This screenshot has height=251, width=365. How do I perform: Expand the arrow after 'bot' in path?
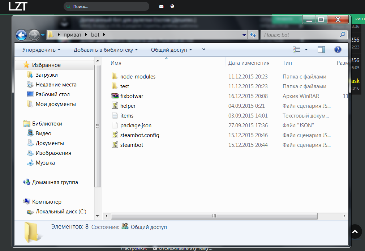click(x=104, y=35)
